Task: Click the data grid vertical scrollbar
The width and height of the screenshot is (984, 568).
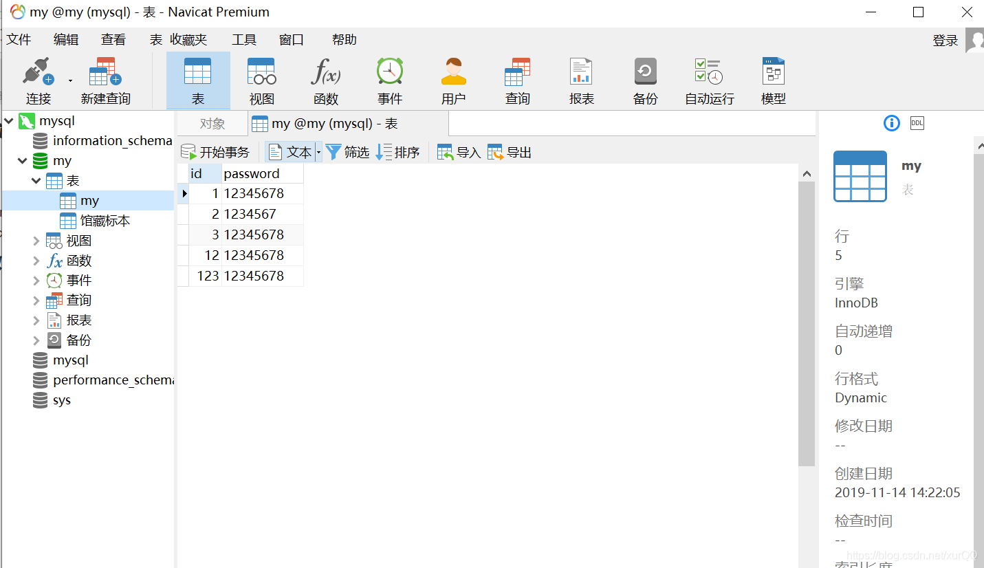Action: click(x=807, y=325)
